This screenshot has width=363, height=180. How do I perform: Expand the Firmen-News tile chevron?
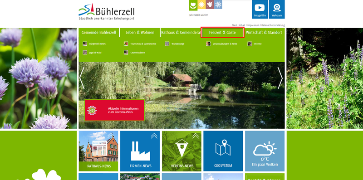(154, 136)
